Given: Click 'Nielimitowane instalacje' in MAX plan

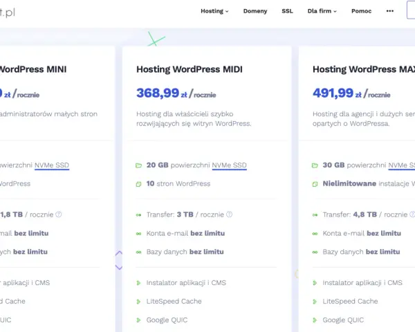Looking at the screenshot, I should point(366,184).
